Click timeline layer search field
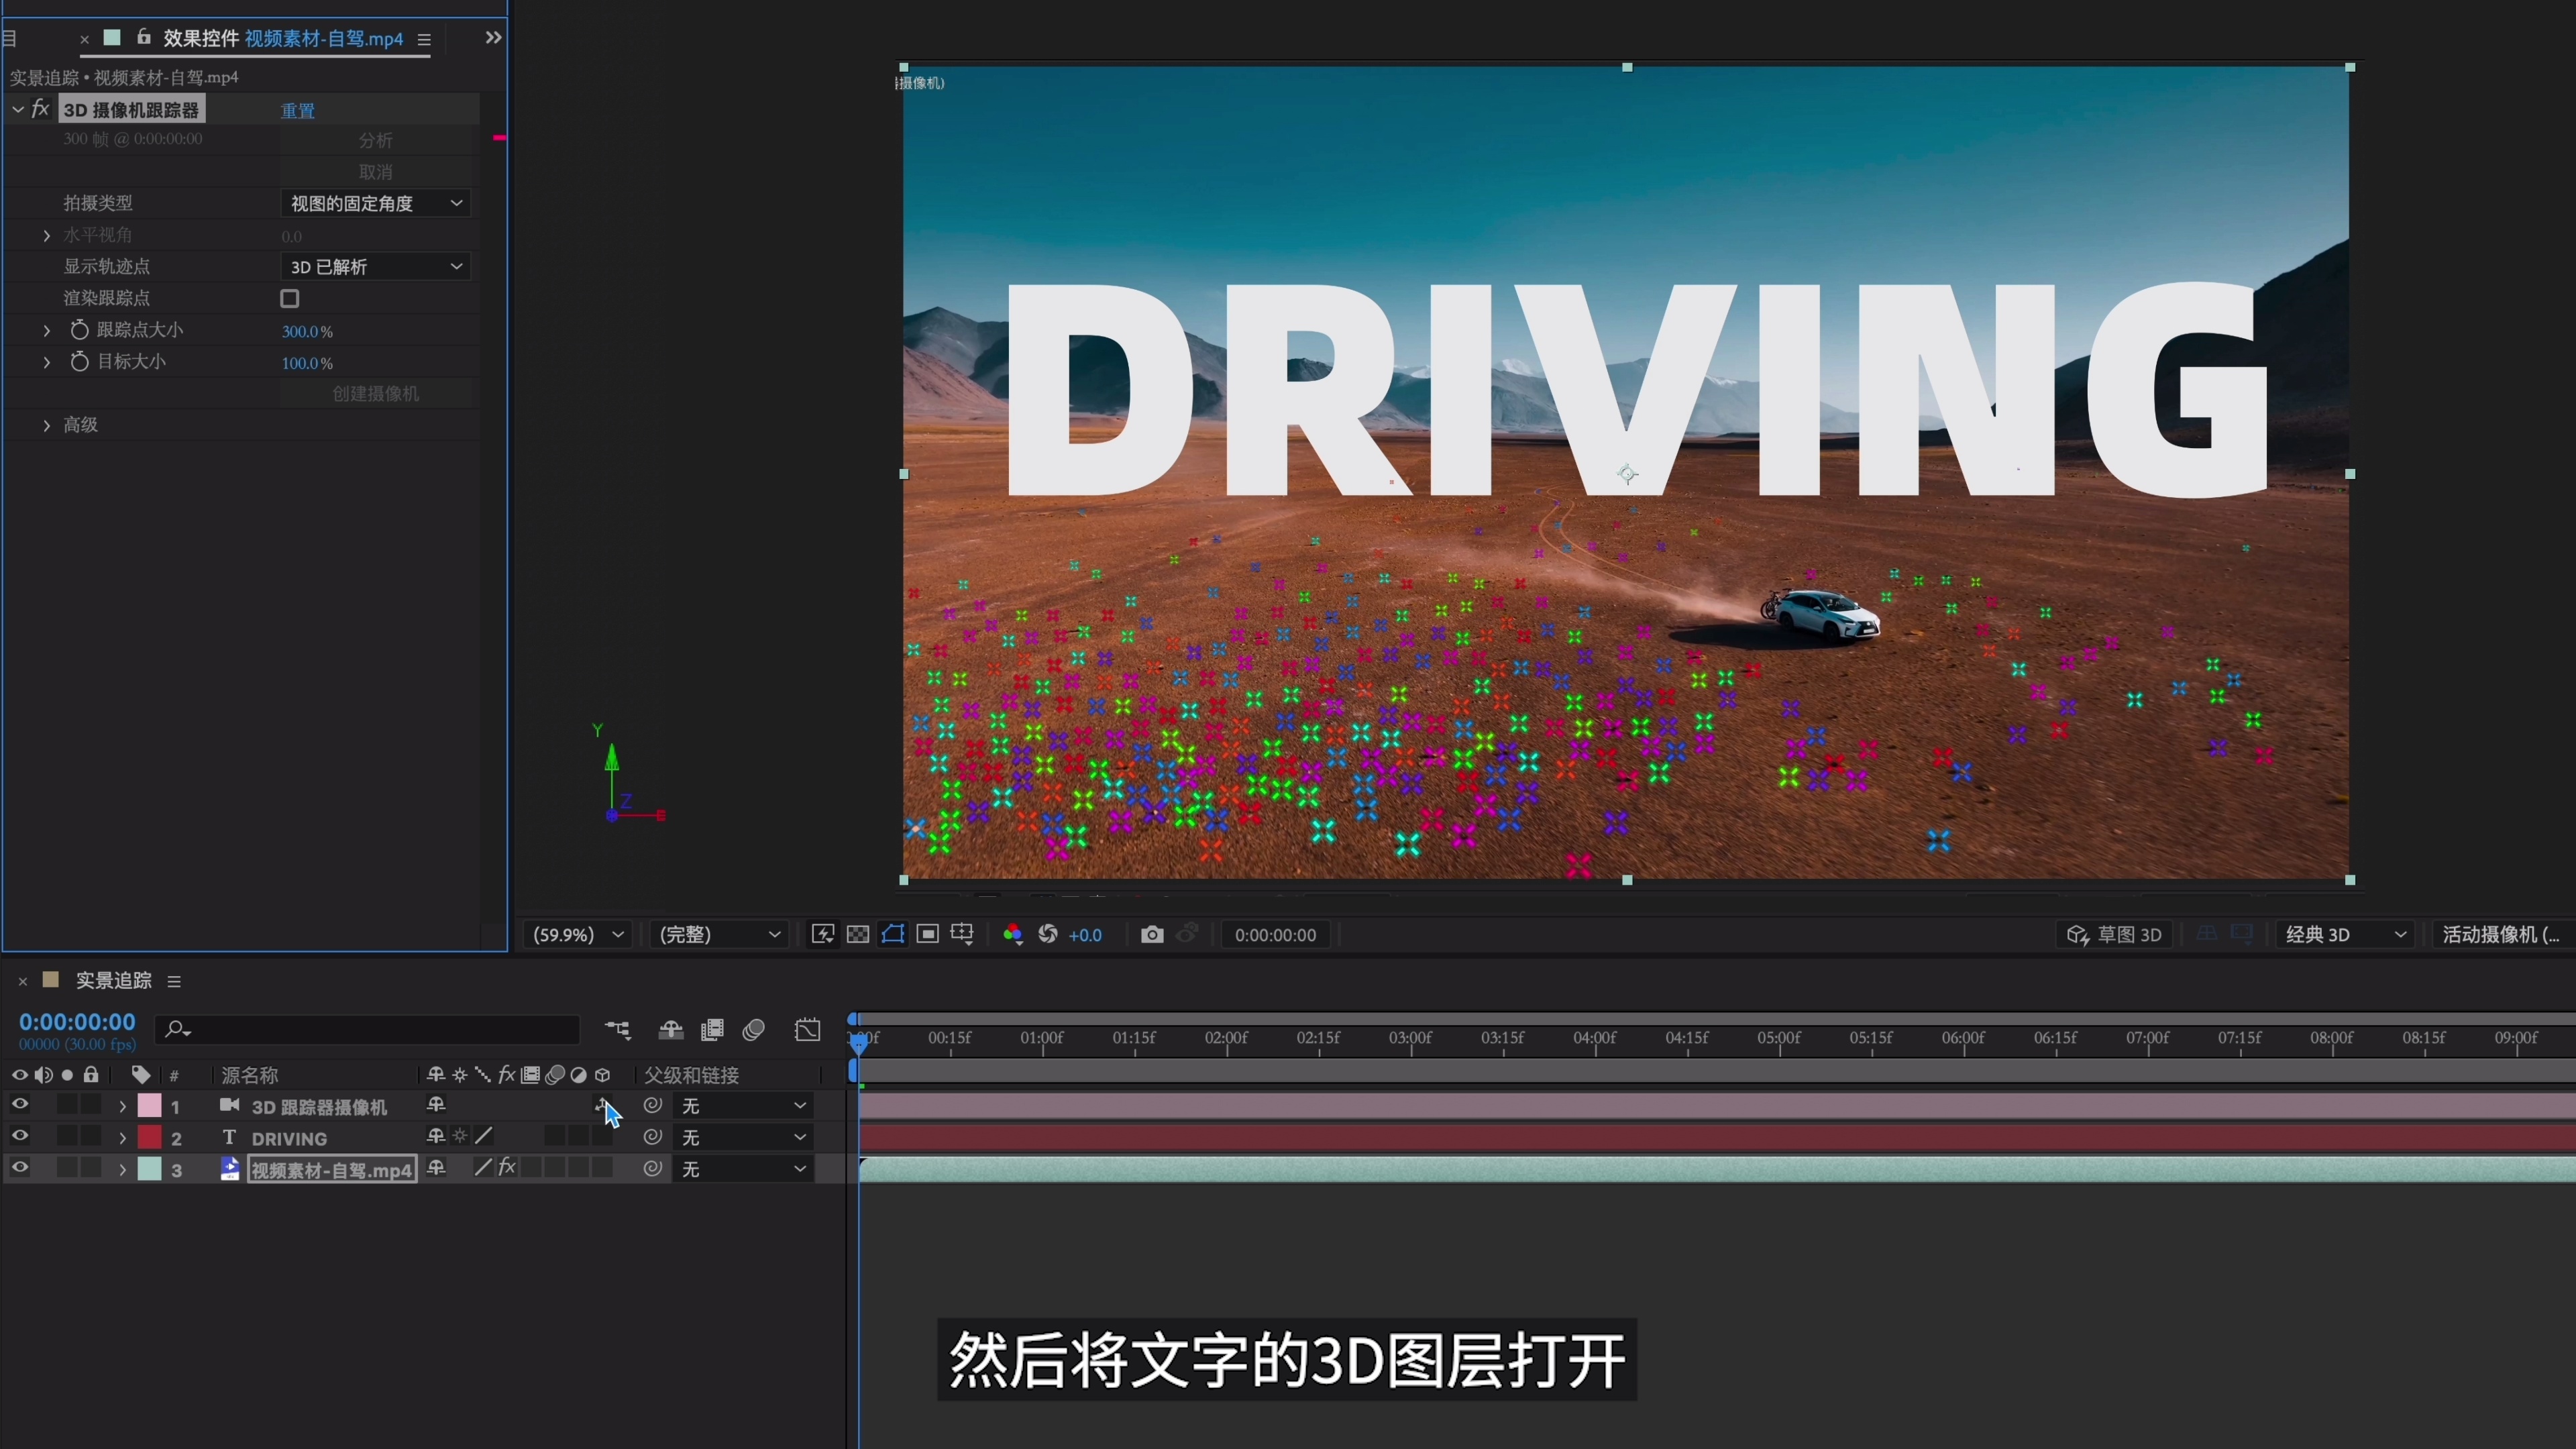This screenshot has height=1449, width=2576. click(368, 1029)
